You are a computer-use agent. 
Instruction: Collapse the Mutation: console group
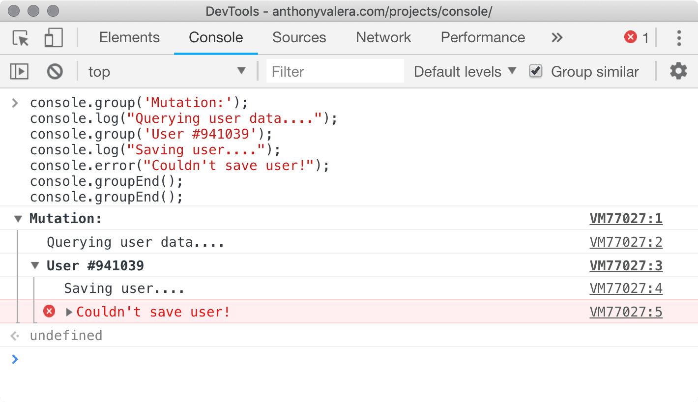(x=18, y=218)
